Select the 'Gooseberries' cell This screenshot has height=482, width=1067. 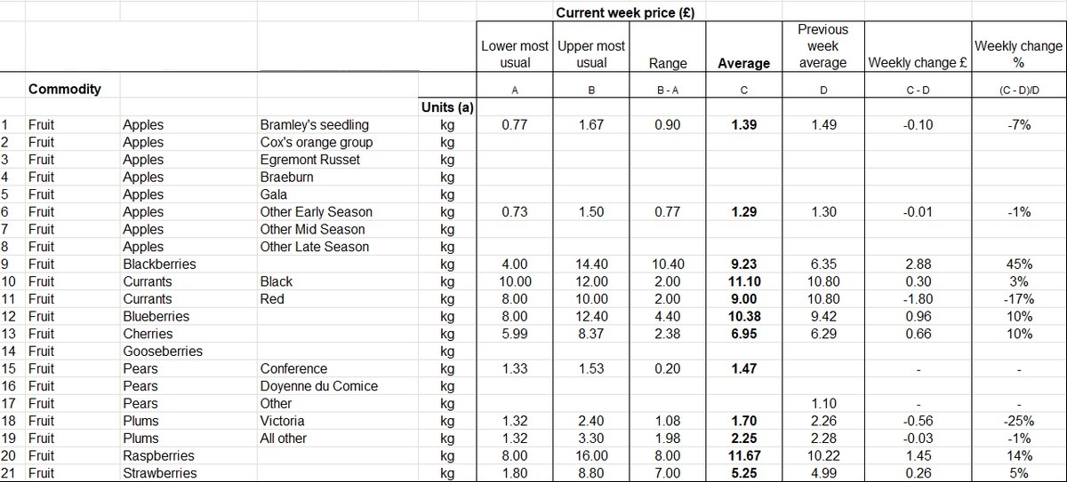tap(162, 351)
